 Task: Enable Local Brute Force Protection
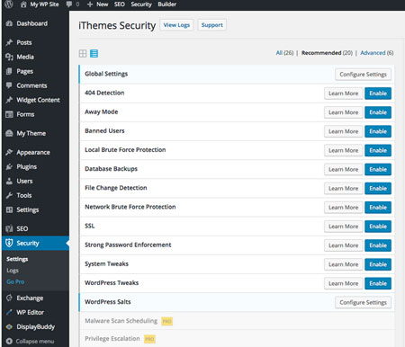tap(378, 150)
